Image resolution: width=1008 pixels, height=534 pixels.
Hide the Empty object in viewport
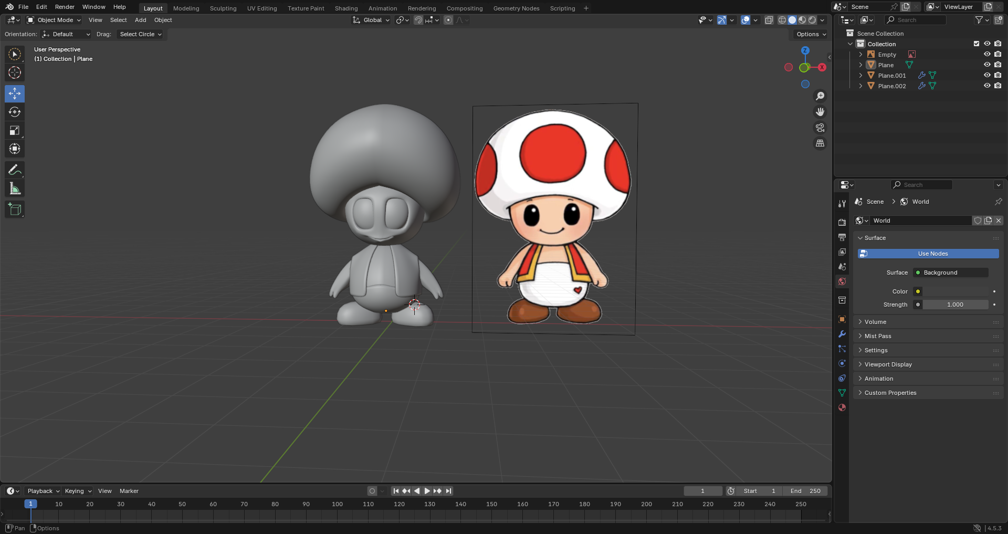pos(987,55)
